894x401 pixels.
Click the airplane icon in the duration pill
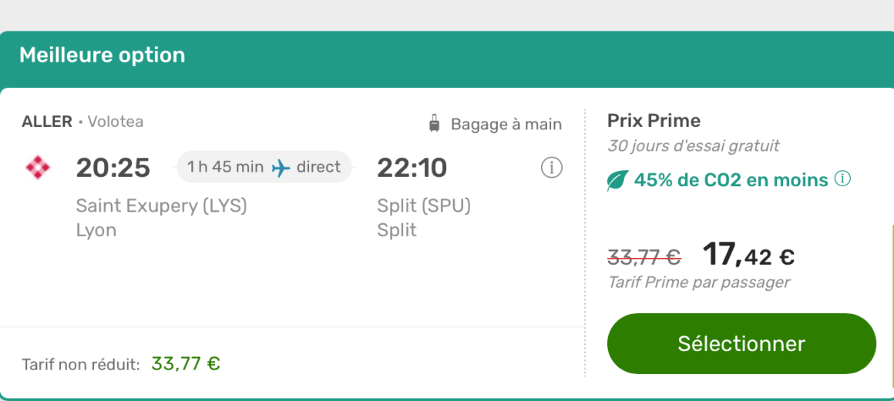tap(281, 168)
